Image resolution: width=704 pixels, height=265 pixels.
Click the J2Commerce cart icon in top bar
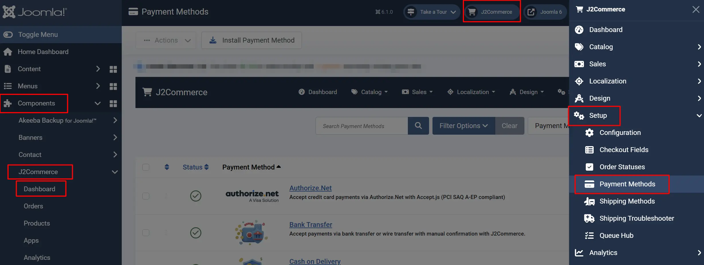(x=472, y=12)
